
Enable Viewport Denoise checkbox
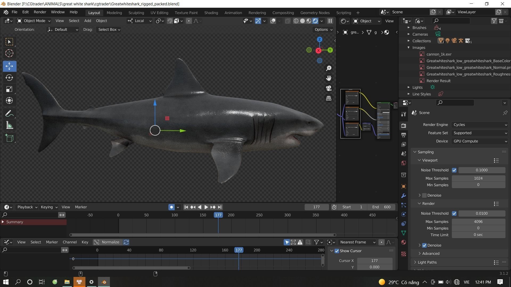[425, 196]
